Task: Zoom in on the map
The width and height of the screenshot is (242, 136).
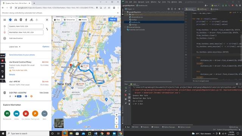Action: coord(116,119)
